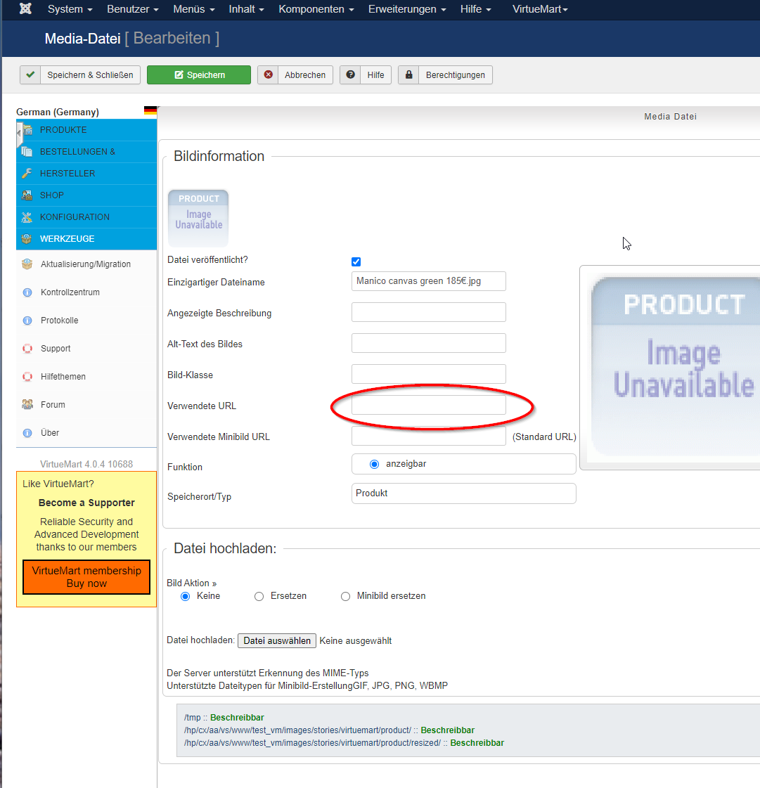
Task: Click the Protokolle info icon
Action: [x=27, y=321]
